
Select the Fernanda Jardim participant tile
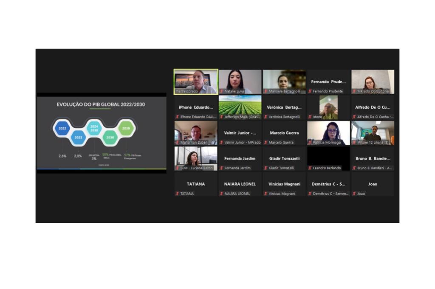point(240,159)
